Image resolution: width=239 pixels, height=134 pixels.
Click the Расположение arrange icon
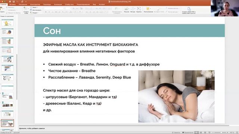[148, 9]
